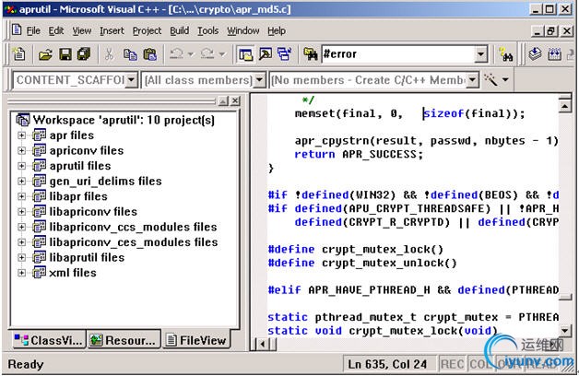
Task: Click the 'return APR_SUCCESS;' code line
Action: [358, 154]
